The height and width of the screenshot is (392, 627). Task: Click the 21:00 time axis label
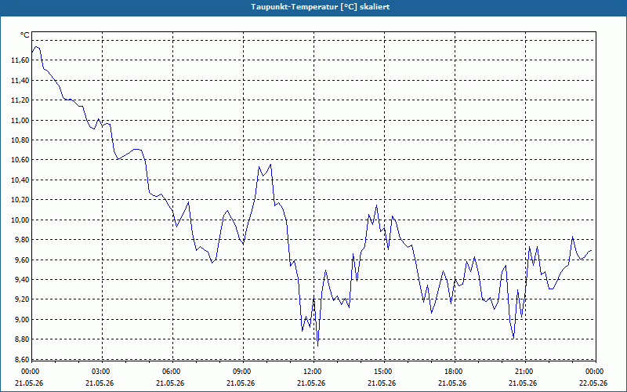point(525,372)
